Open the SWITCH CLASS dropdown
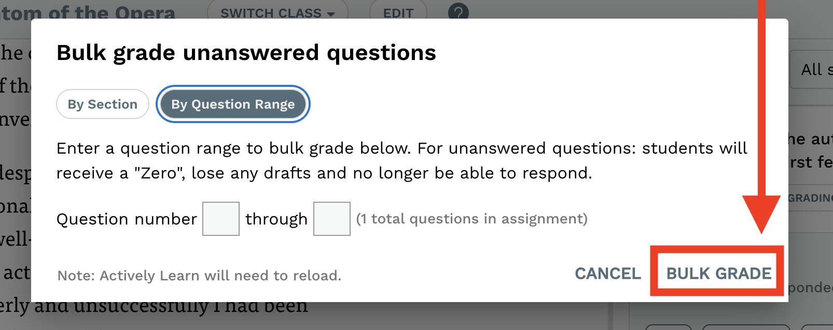 [277, 12]
